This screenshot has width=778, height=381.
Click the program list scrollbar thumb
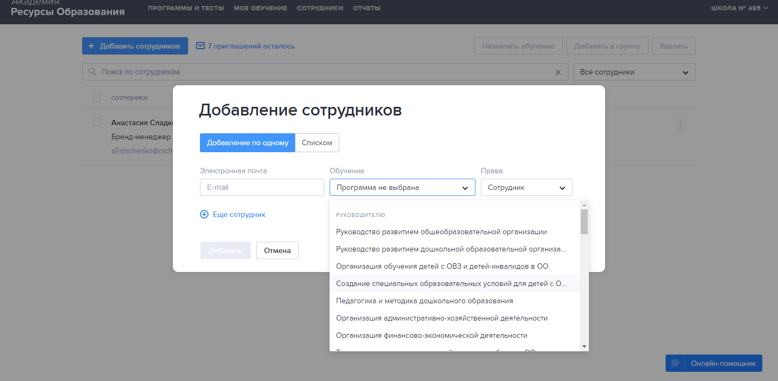click(x=584, y=221)
